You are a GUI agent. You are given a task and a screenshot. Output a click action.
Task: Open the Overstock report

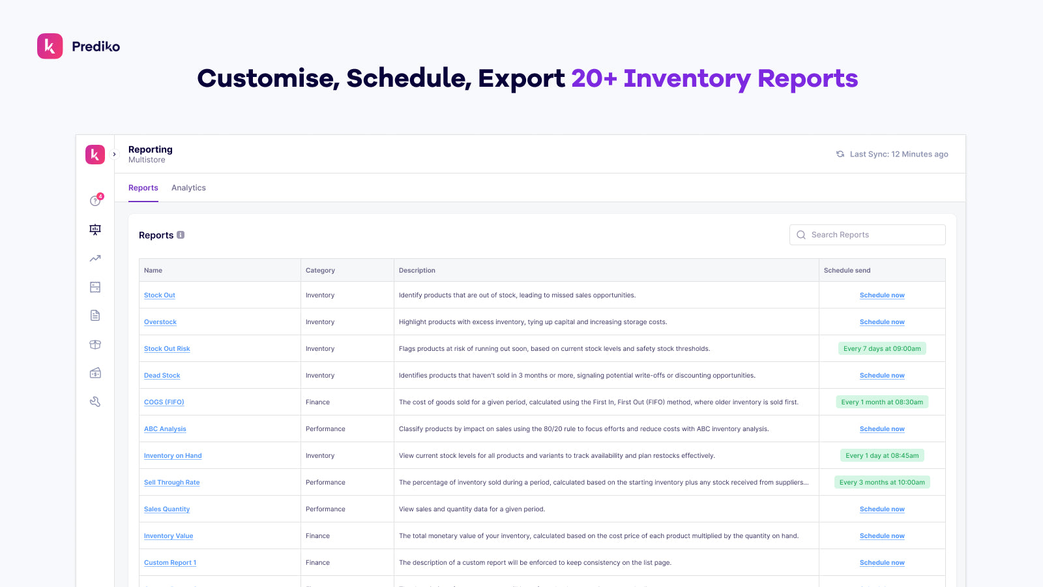(160, 322)
